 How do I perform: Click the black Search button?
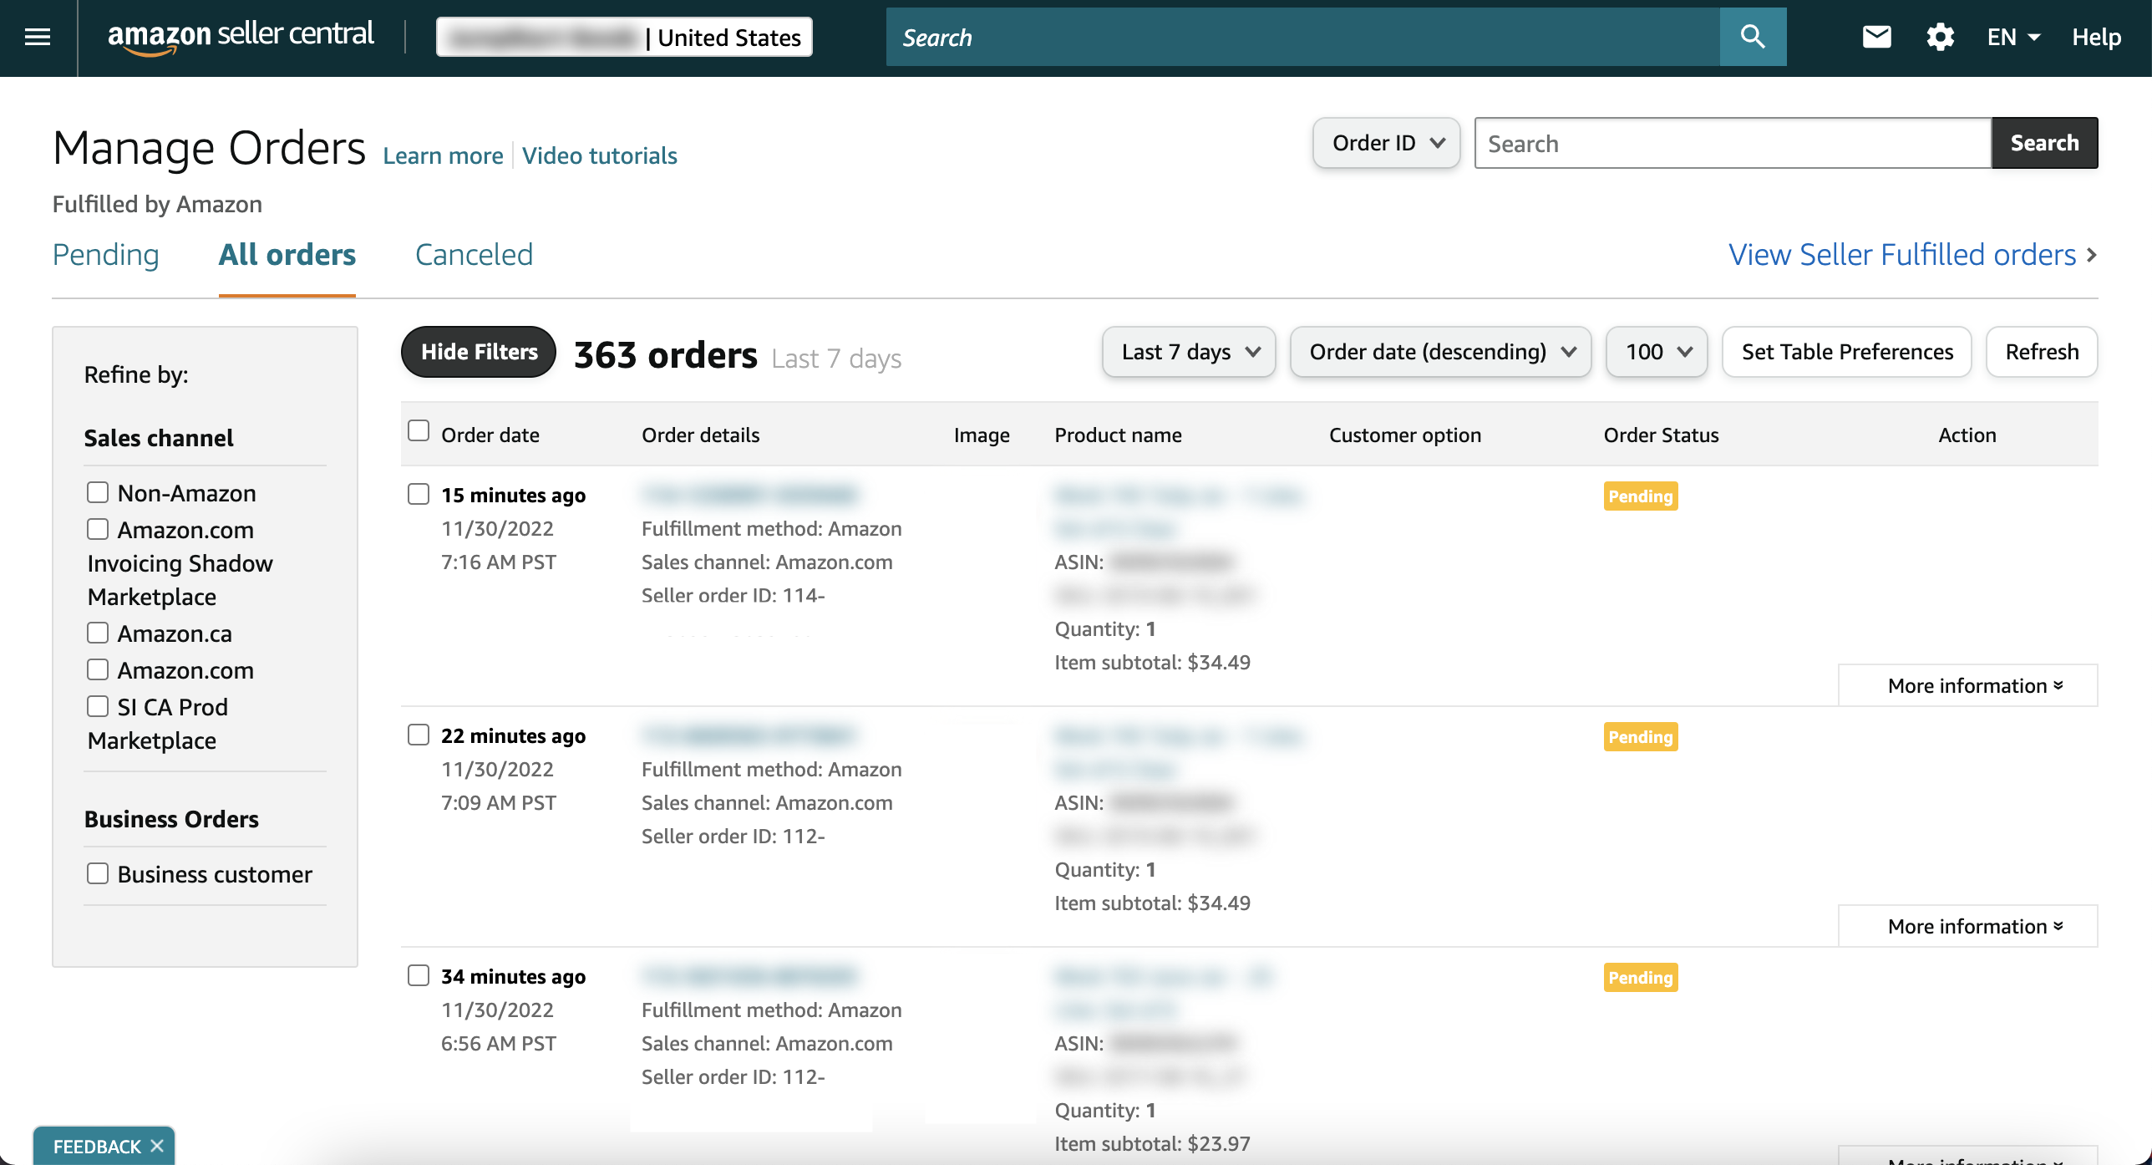tap(2044, 143)
